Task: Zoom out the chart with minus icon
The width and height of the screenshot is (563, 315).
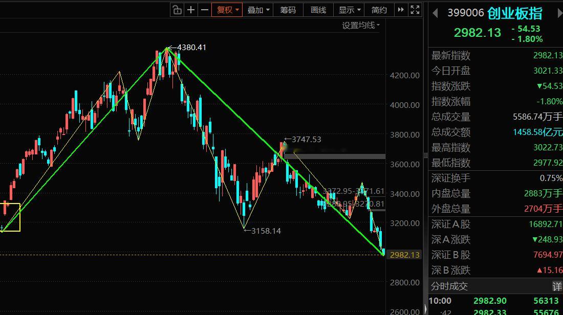Action: coord(204,10)
